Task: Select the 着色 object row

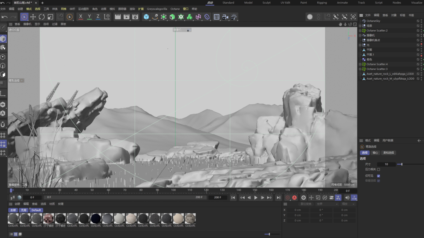Action: pyautogui.click(x=369, y=59)
